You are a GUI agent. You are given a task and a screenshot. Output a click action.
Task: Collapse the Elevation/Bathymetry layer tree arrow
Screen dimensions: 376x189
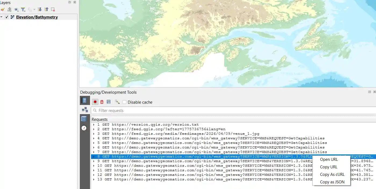click(x=2, y=17)
